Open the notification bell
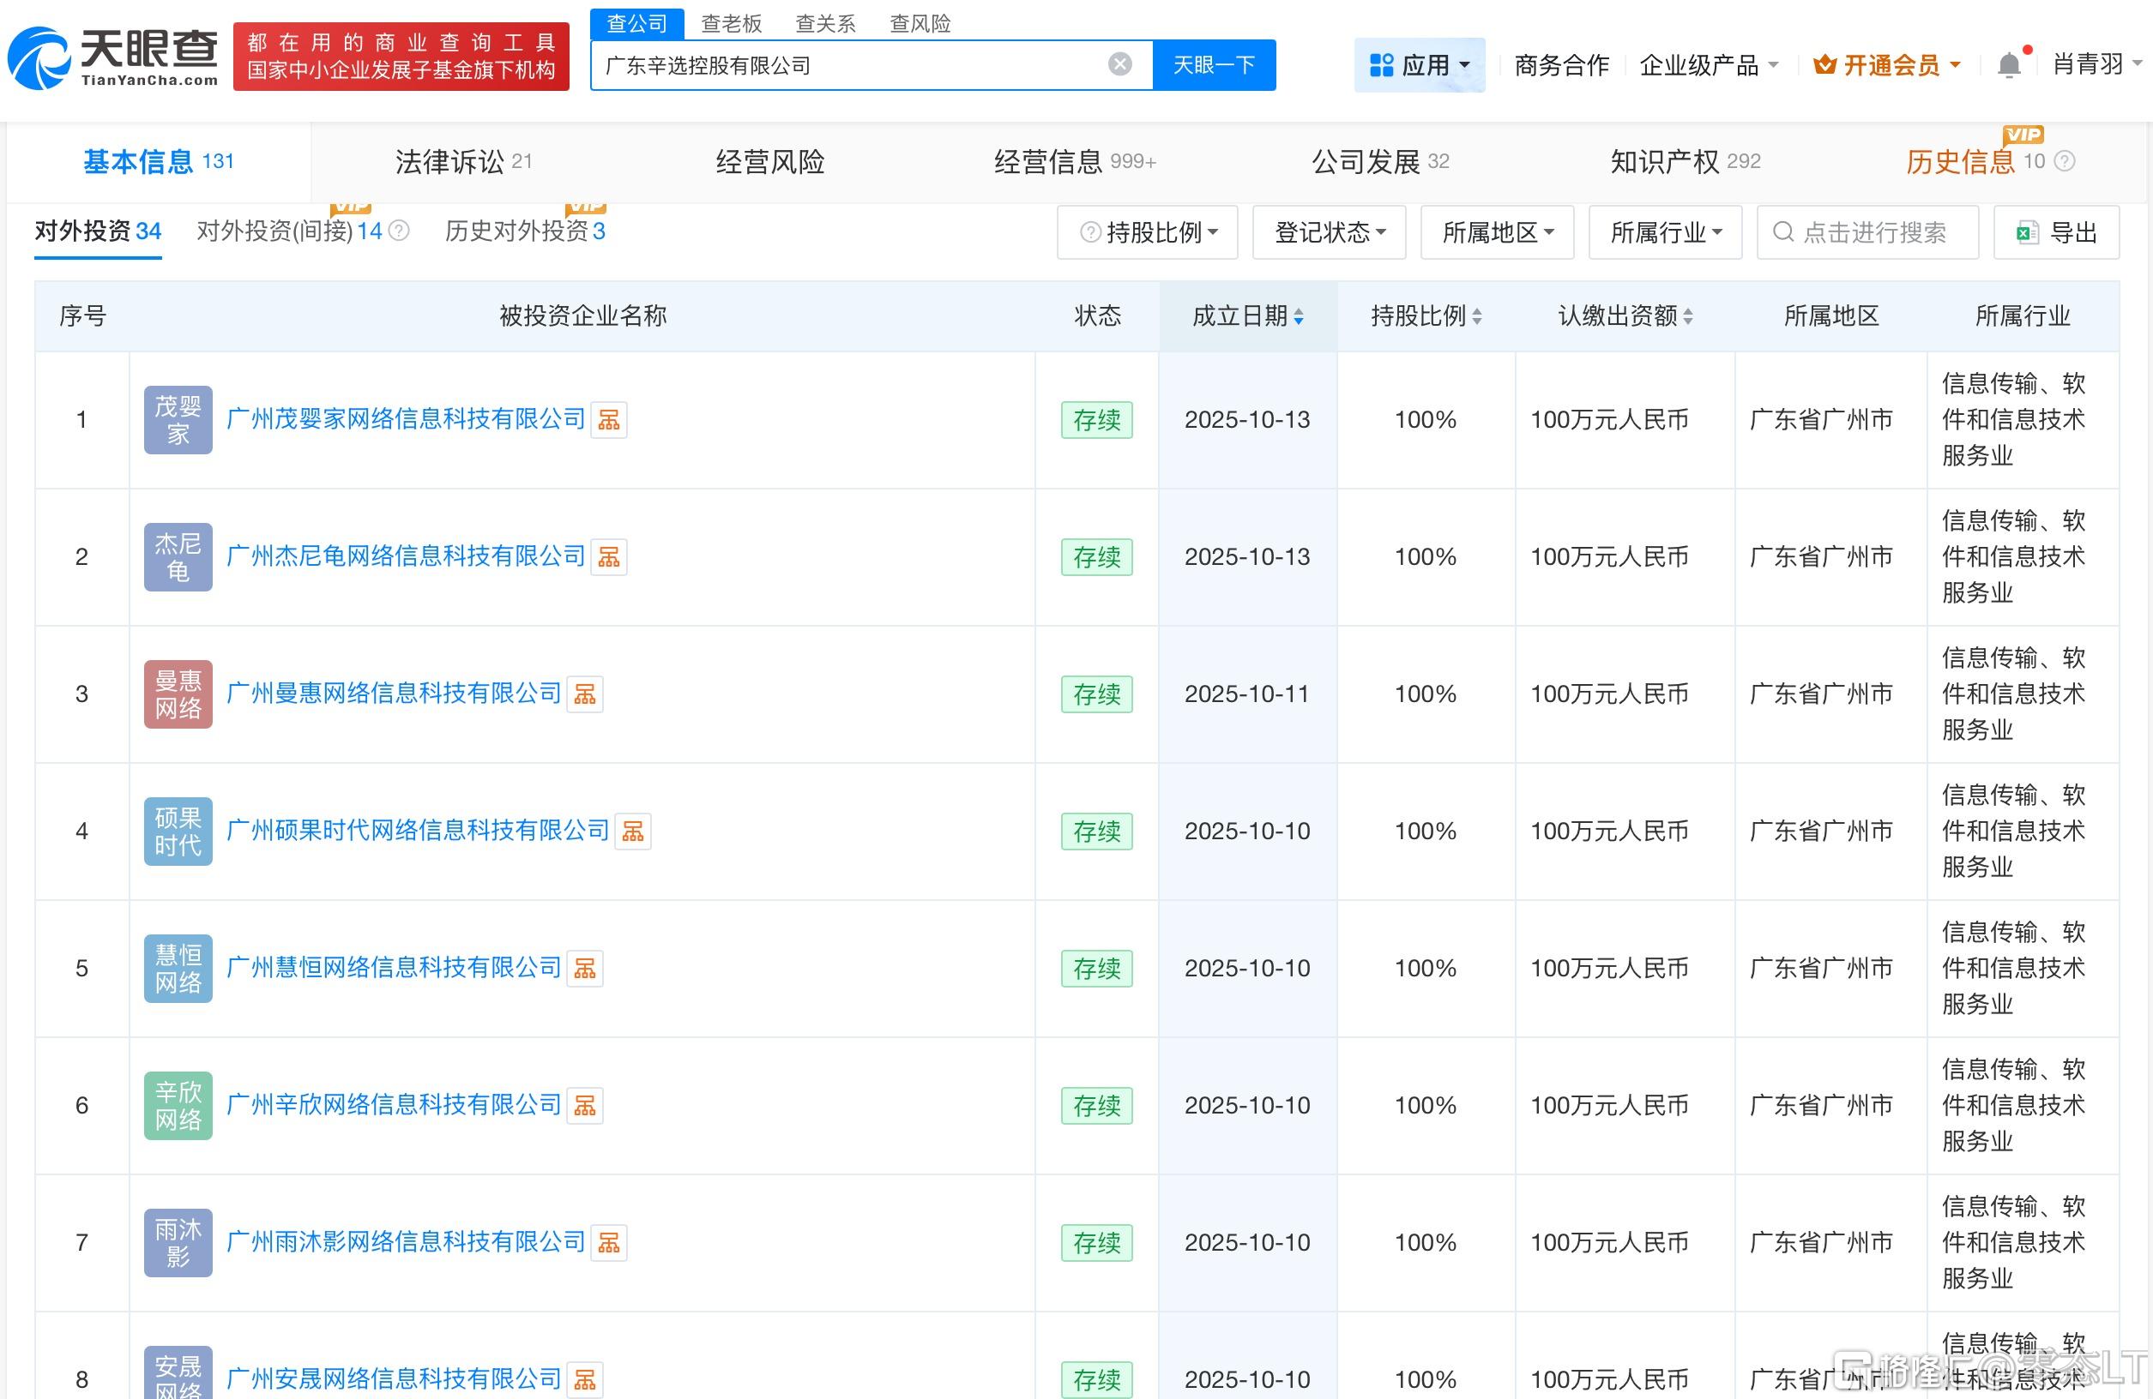 [x=2008, y=65]
